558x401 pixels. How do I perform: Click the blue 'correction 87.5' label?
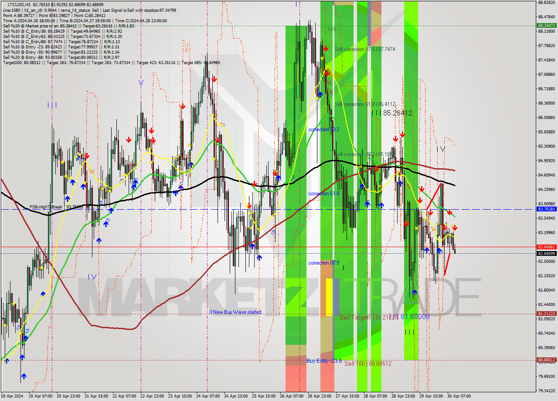point(324,263)
